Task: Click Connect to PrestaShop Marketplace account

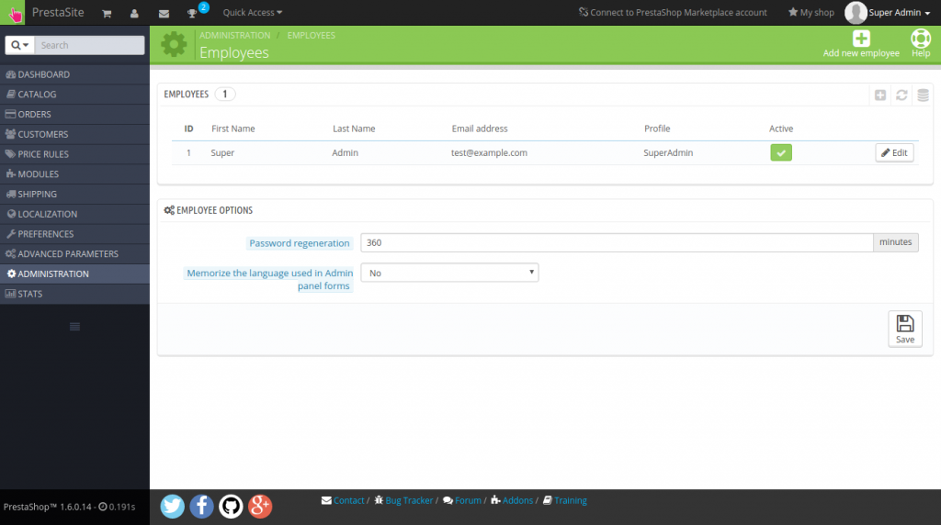Action: point(673,13)
